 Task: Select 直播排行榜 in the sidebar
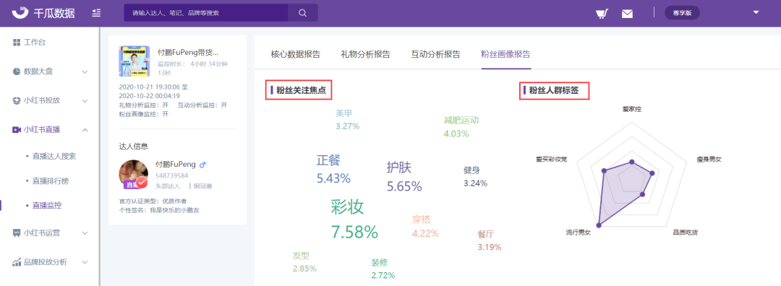point(51,181)
